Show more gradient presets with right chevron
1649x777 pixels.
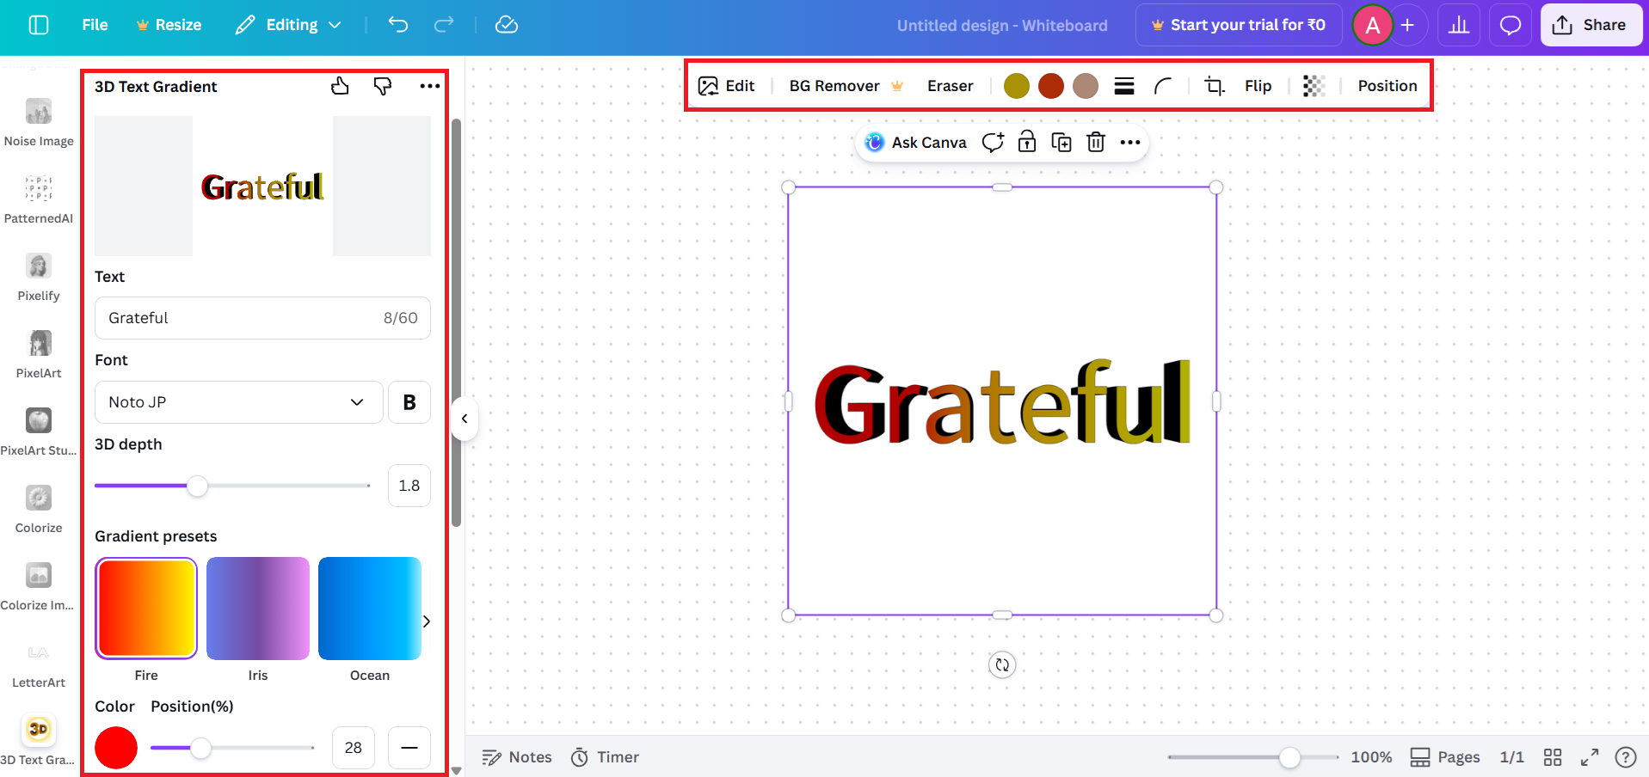coord(426,620)
